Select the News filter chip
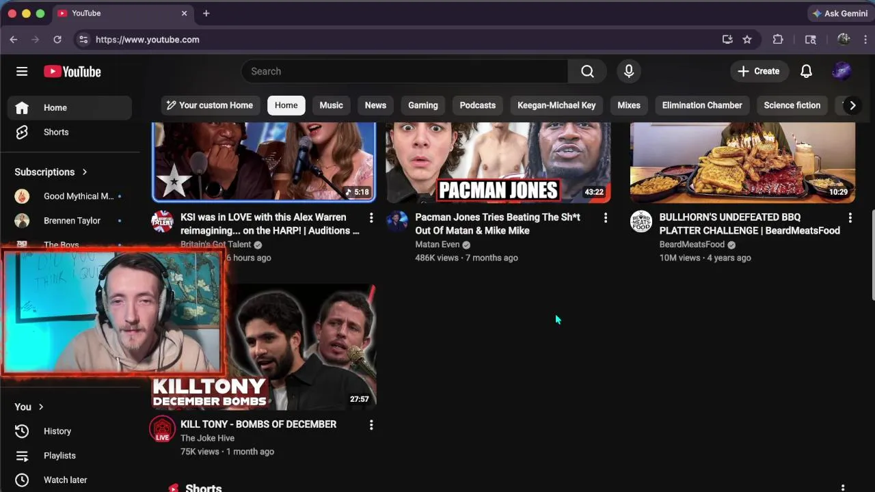The image size is (875, 492). pos(375,105)
